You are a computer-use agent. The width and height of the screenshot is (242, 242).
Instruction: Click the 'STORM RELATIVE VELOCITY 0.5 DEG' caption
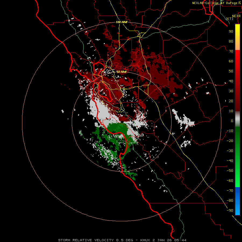[95, 240]
